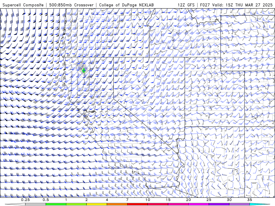
Task: Click the lavender color bar segment (30–35)
Action: (239, 204)
